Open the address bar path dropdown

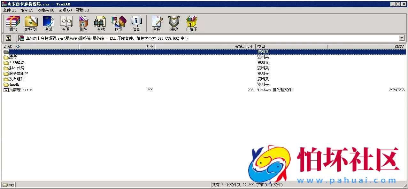tap(402, 38)
